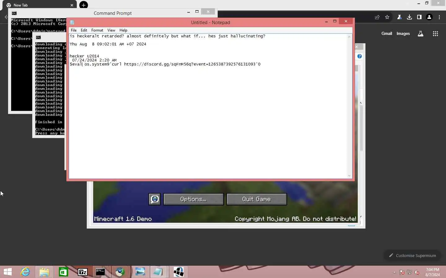The image size is (446, 278).
Task: Click the Notepad title bar icon
Action: tap(72, 22)
